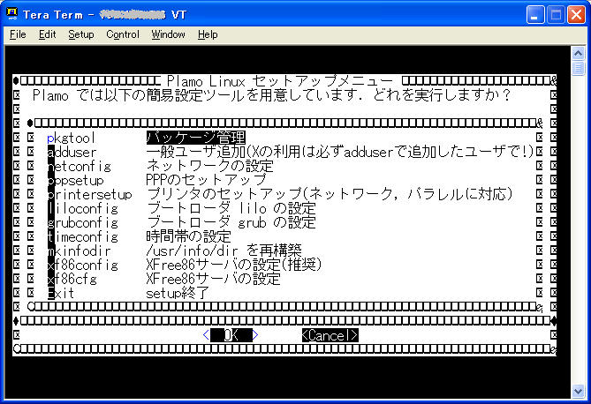Open the Edit menu
This screenshot has width=591, height=404.
47,34
